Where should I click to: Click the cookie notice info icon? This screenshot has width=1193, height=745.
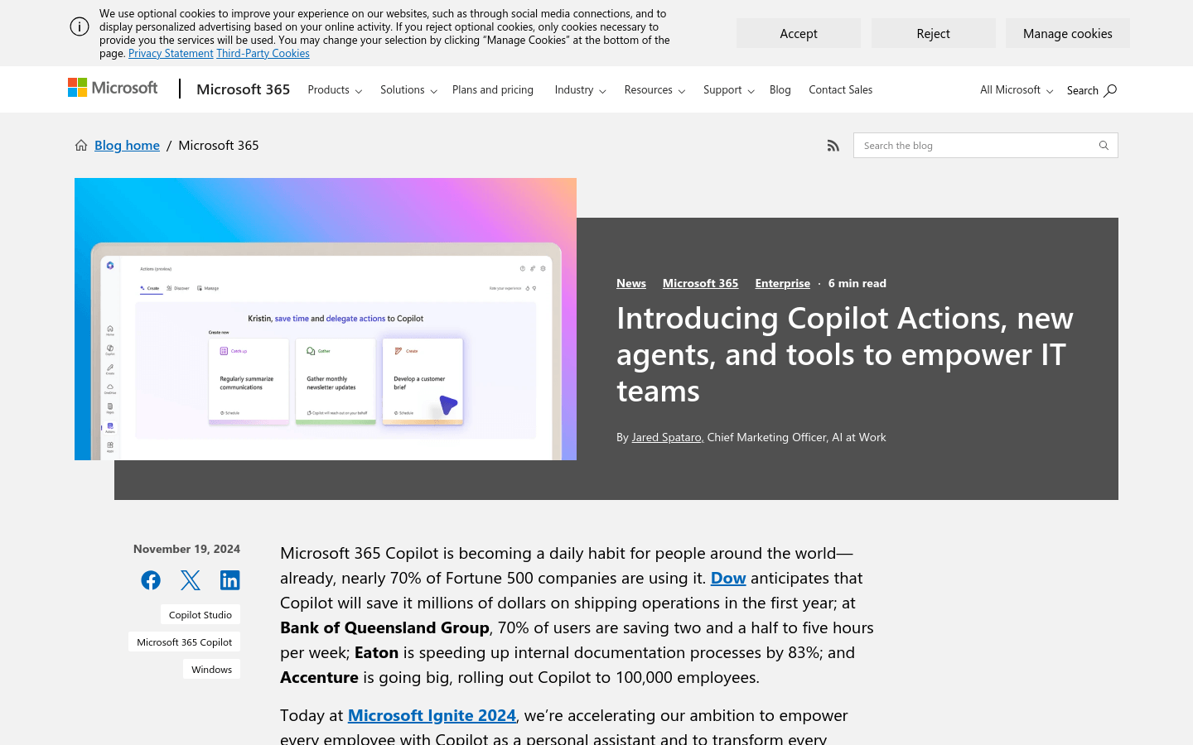coord(80,26)
